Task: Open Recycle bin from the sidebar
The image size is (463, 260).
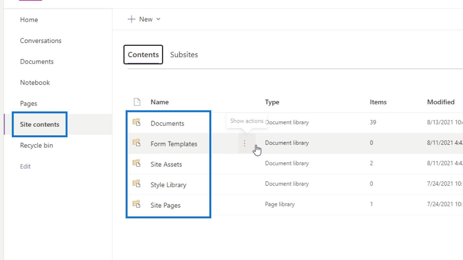Action: tap(36, 145)
